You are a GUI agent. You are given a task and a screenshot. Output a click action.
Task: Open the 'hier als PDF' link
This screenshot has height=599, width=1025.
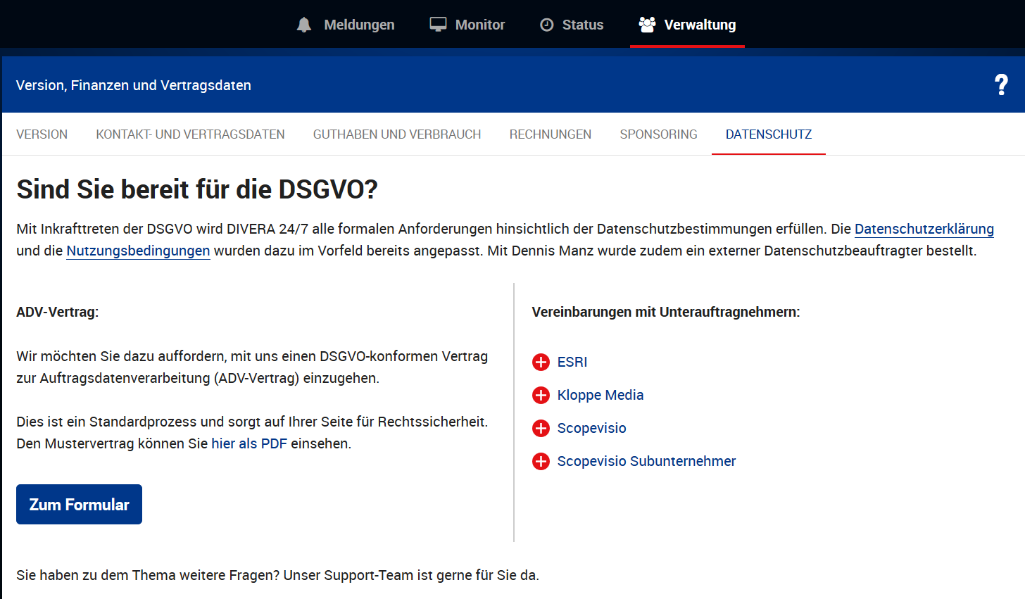pyautogui.click(x=249, y=443)
